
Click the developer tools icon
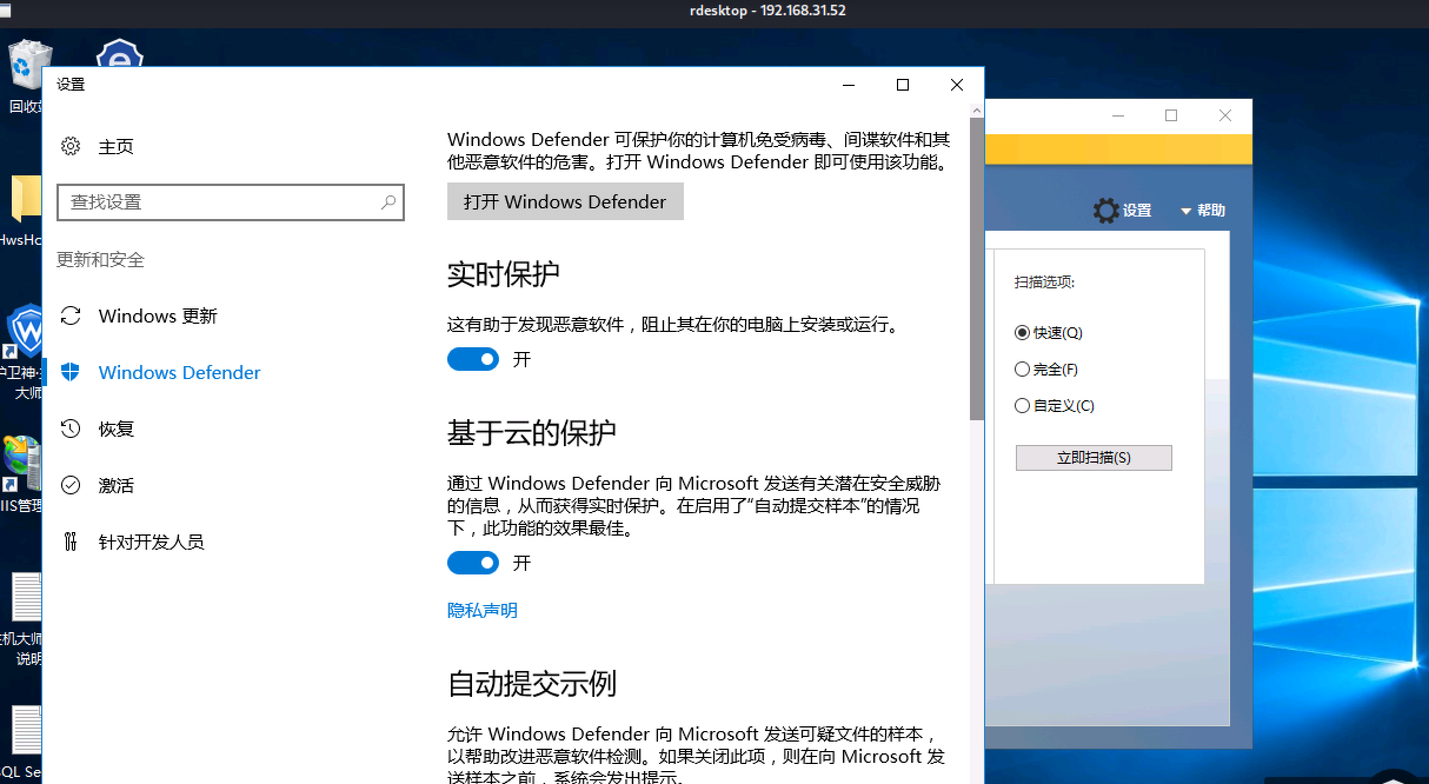71,542
